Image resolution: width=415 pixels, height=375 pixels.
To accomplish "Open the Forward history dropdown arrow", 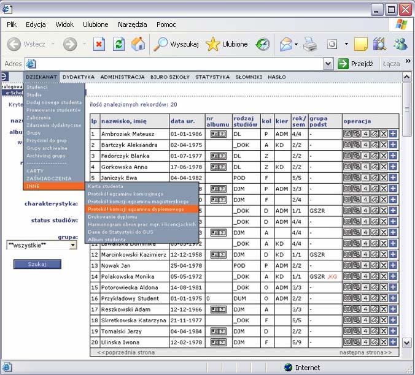I will point(85,44).
